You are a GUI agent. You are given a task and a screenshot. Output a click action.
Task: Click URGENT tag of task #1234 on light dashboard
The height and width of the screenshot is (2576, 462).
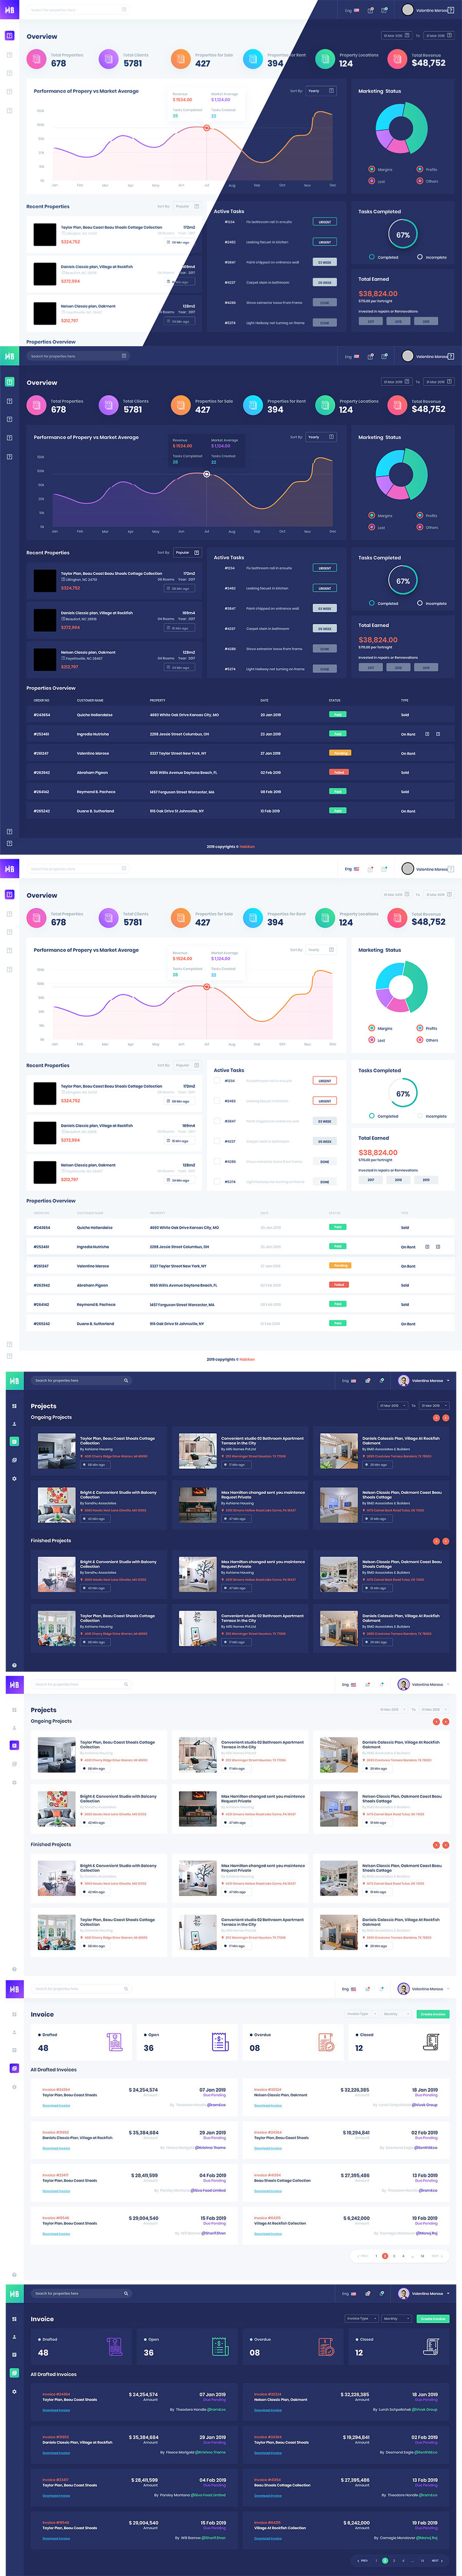pyautogui.click(x=325, y=1081)
